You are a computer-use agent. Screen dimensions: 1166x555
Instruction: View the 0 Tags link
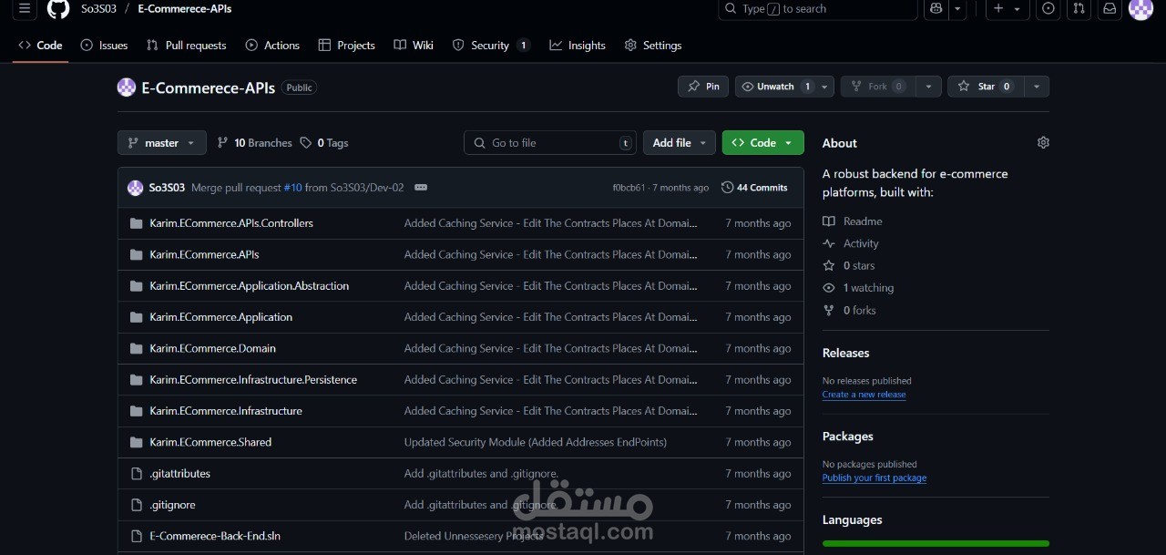[324, 143]
